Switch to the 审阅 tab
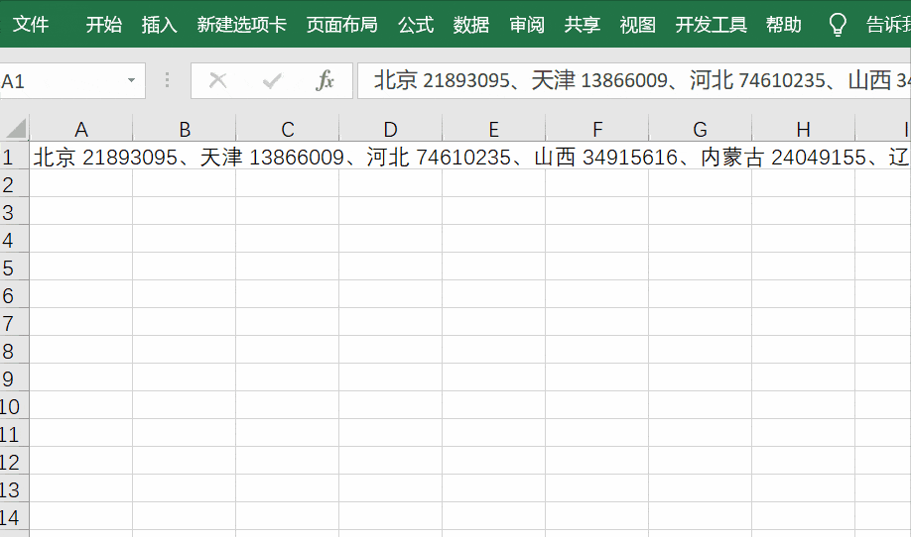Image resolution: width=911 pixels, height=537 pixels. pyautogui.click(x=527, y=25)
